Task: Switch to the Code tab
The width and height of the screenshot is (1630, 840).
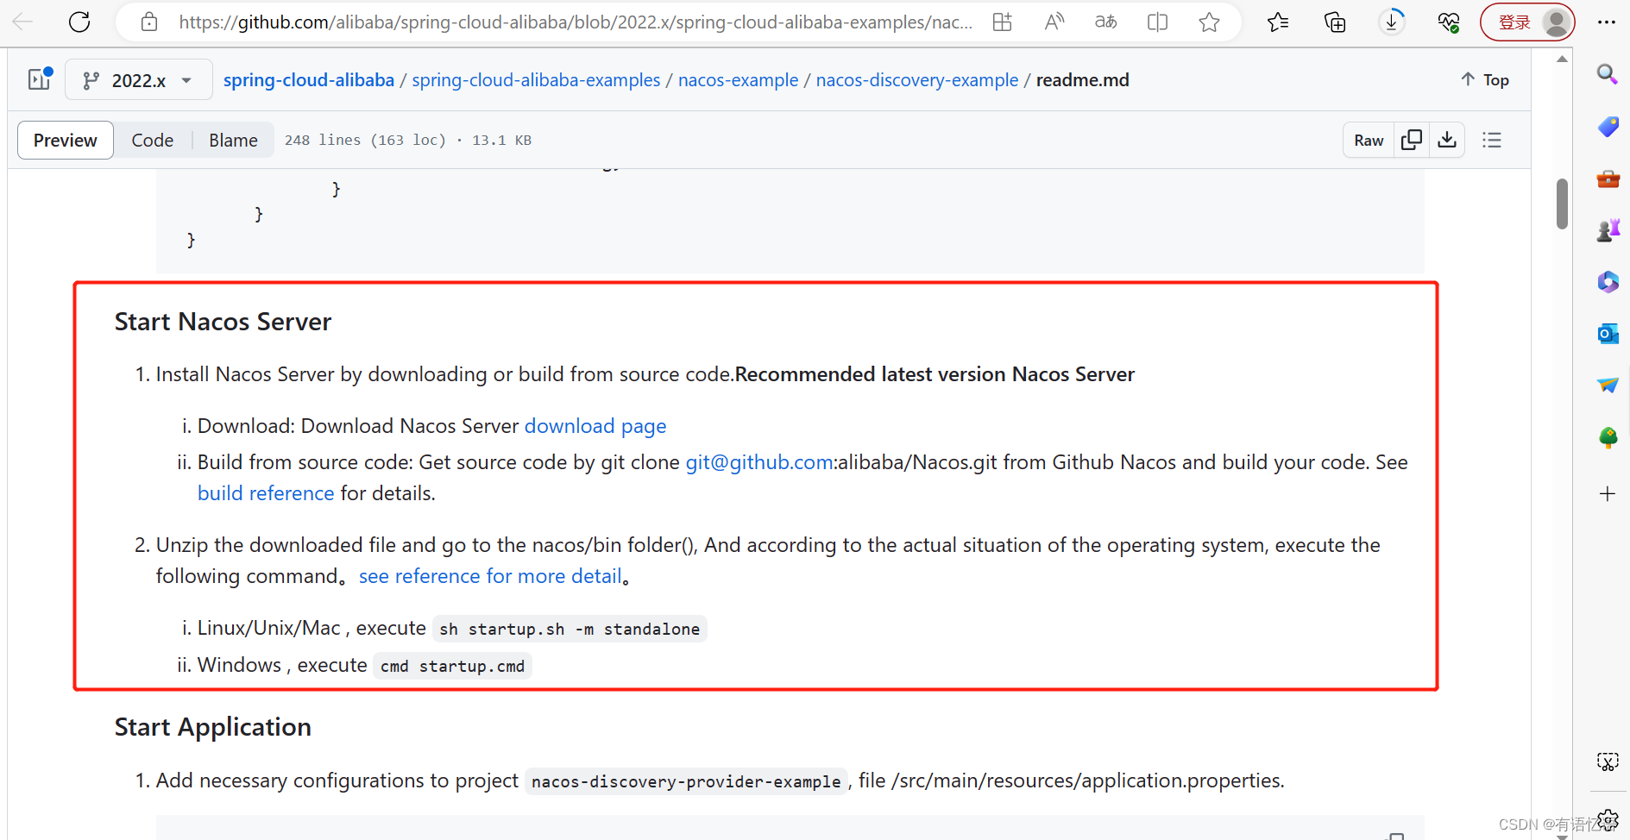Action: pos(153,140)
